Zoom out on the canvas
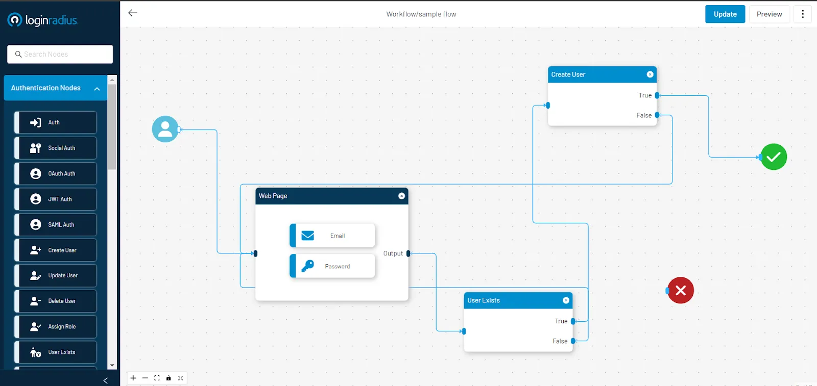This screenshot has width=817, height=386. point(145,378)
